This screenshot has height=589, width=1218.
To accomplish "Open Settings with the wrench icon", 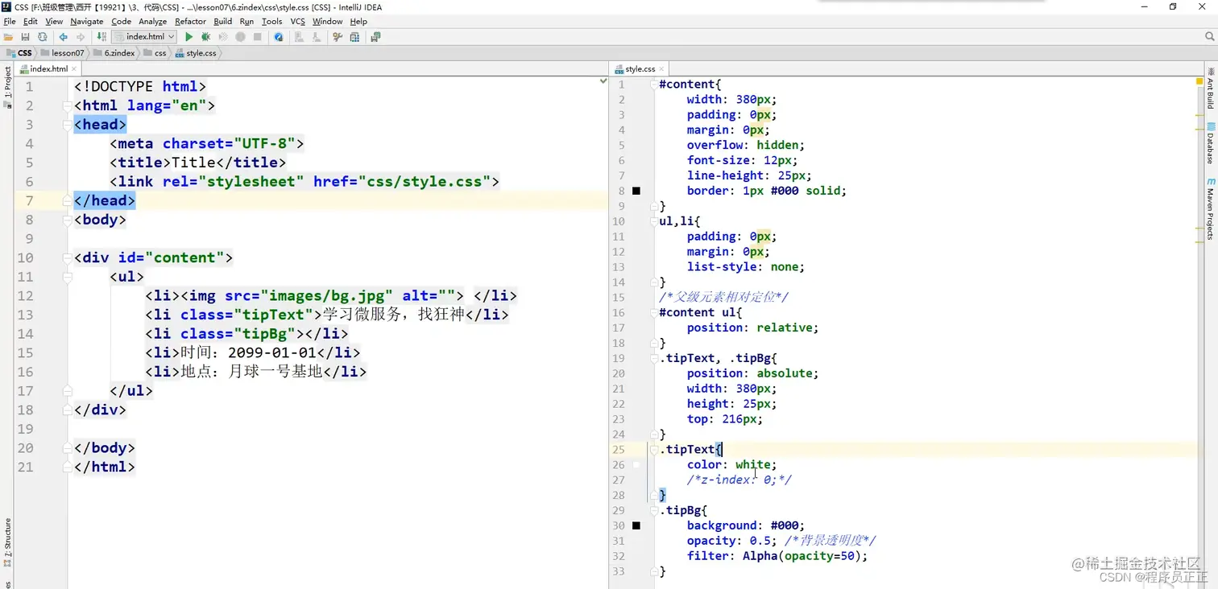I will click(337, 37).
